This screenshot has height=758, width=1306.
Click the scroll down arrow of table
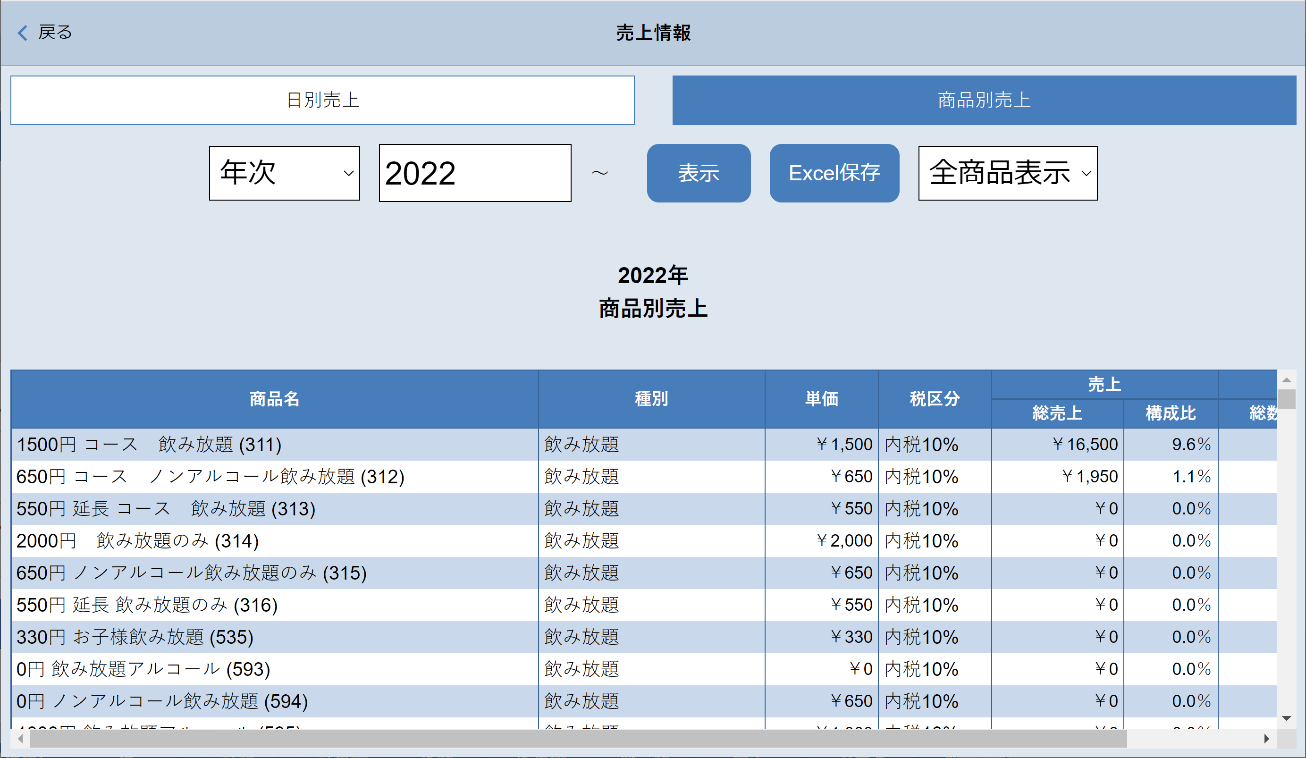(1286, 718)
